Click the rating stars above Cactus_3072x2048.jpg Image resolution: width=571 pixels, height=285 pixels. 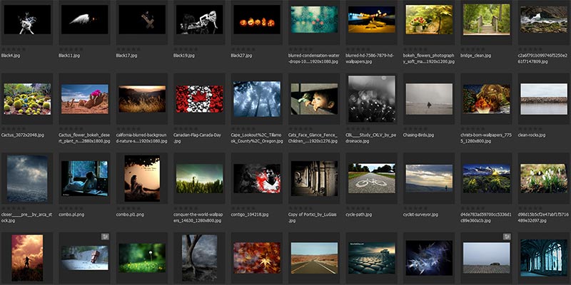[14, 128]
